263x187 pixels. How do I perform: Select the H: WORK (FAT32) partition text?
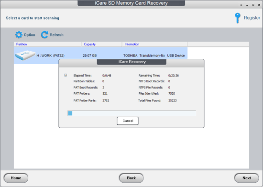point(51,55)
